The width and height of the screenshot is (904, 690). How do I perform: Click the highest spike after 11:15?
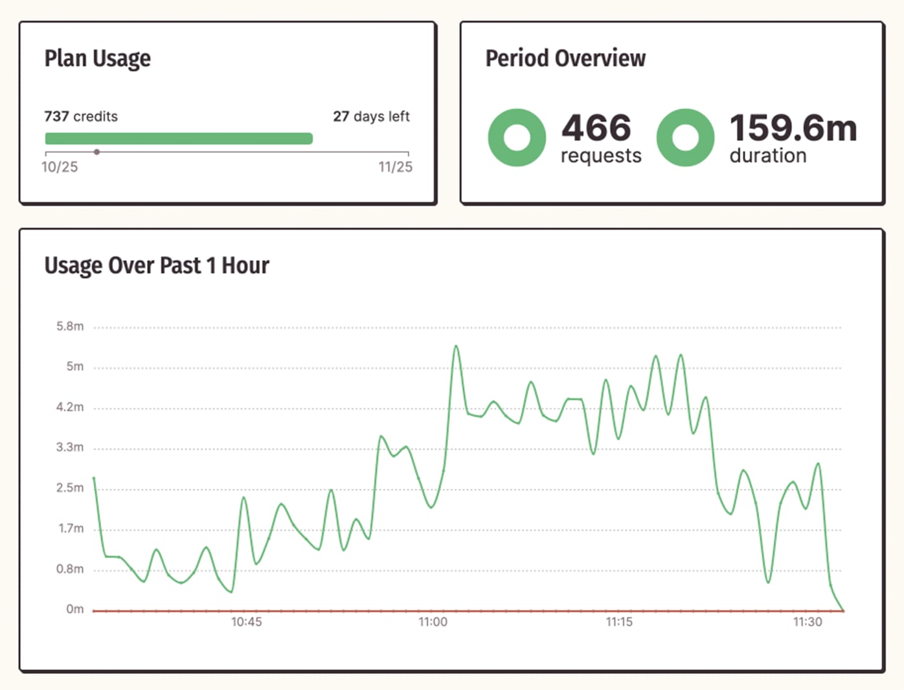coord(680,355)
